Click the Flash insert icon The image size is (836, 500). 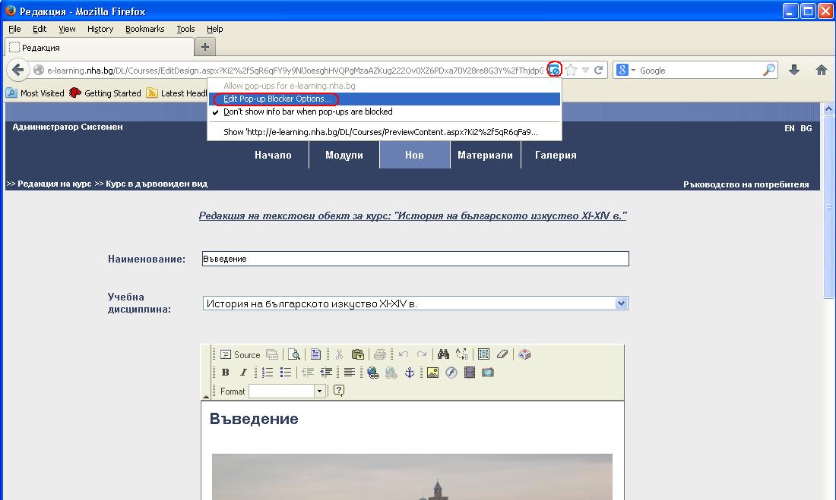[451, 373]
